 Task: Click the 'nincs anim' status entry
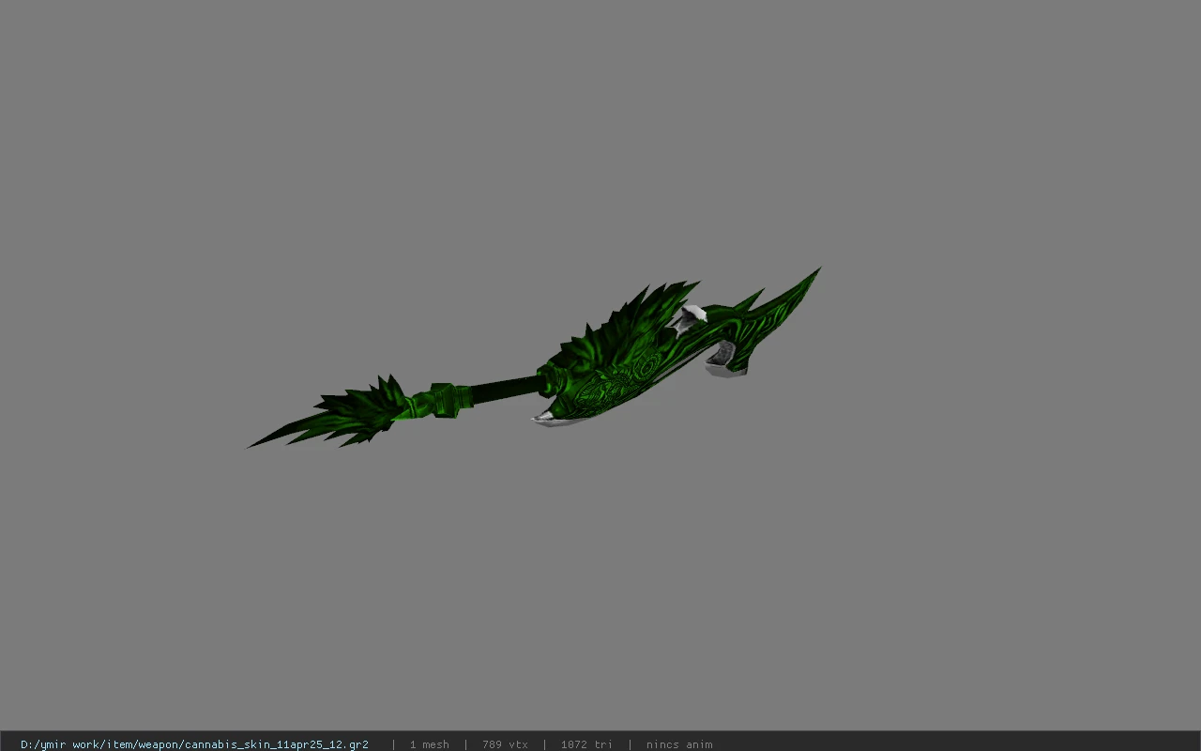[x=679, y=744]
